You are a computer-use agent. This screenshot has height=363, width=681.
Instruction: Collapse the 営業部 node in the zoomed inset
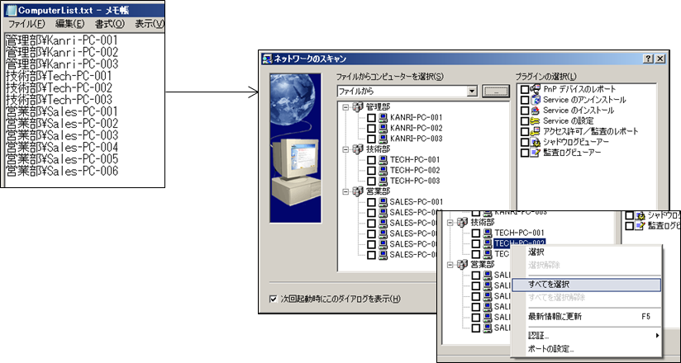[x=450, y=264]
